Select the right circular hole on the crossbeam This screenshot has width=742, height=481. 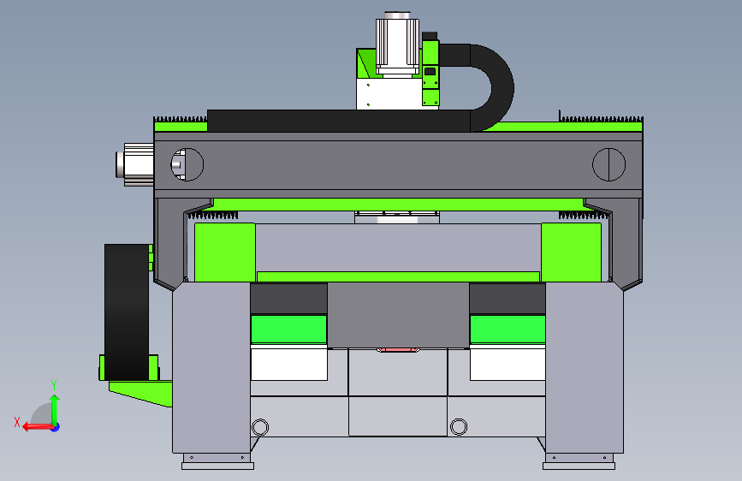609,164
